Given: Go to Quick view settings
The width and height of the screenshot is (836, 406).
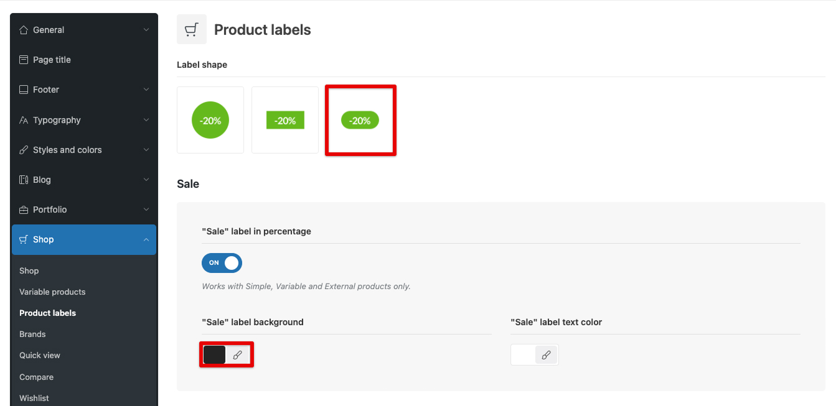Looking at the screenshot, I should coord(40,355).
